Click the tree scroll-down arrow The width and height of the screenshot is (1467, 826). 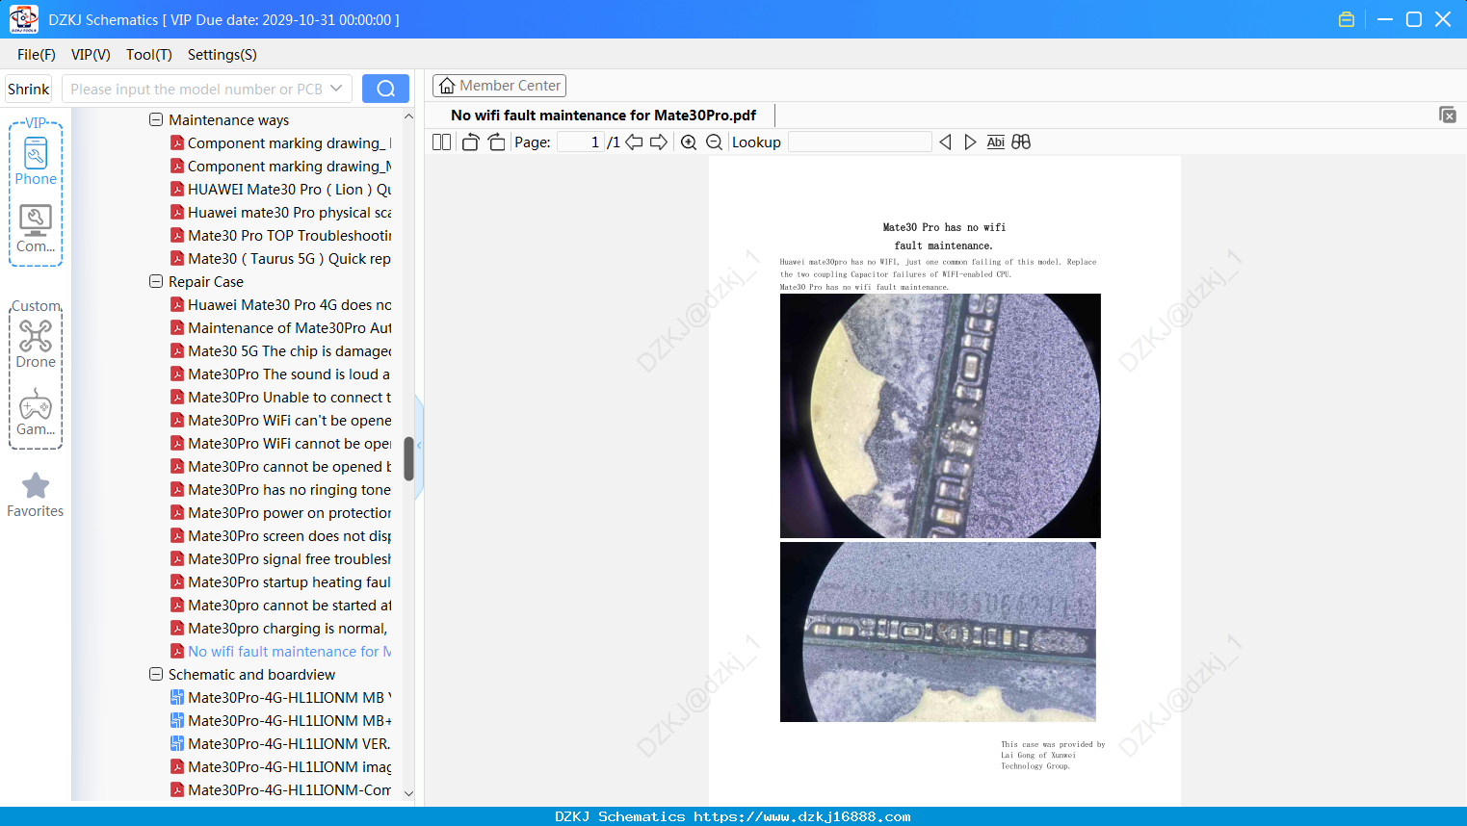(408, 793)
